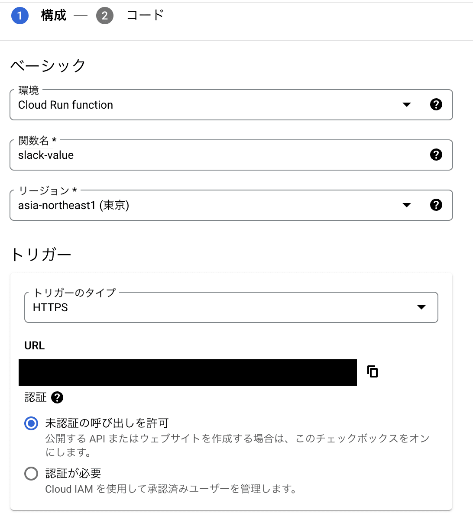
Task: Select 未認証の呼び出しを許可 radio button
Action: click(31, 423)
